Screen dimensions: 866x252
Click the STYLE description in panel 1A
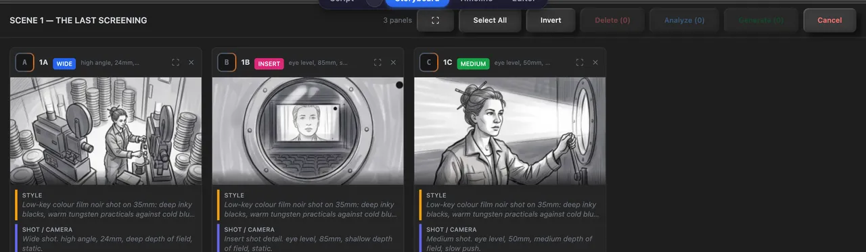[x=108, y=209]
